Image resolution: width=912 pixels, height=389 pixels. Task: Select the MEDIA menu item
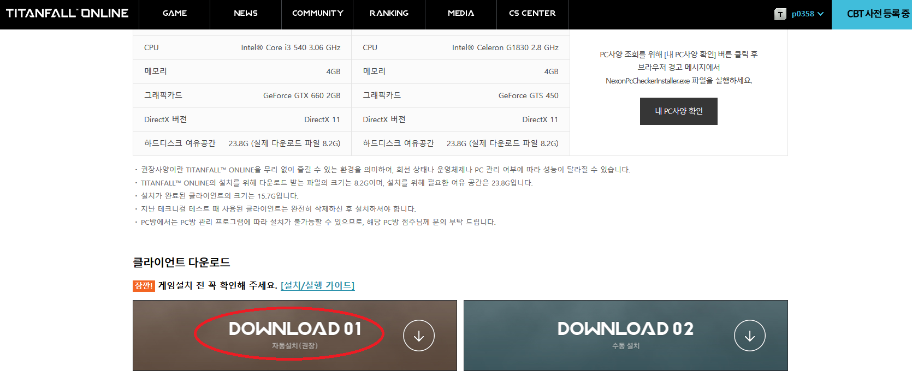(461, 14)
